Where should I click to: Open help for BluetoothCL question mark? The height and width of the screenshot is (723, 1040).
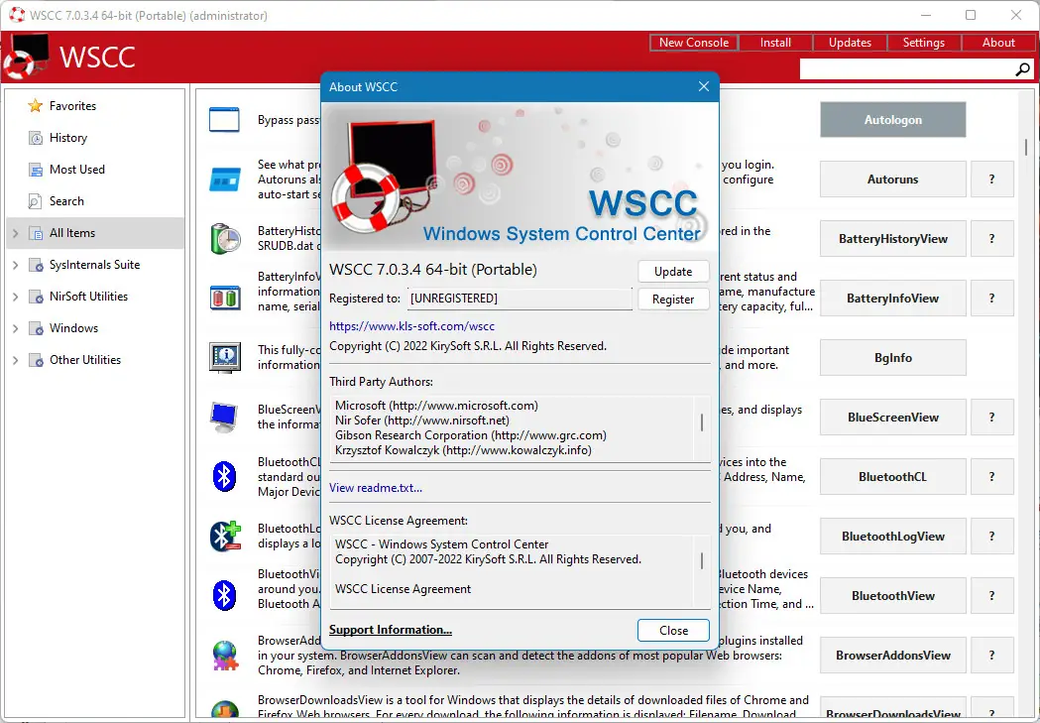click(992, 477)
